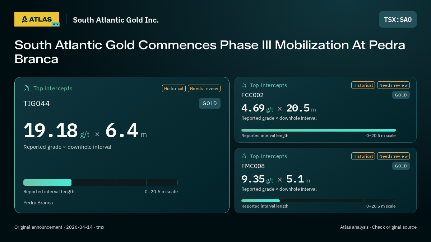Viewport: 431px width, 242px height.
Task: Click the 19.18 g/t grade value
Action: [x=56, y=131]
